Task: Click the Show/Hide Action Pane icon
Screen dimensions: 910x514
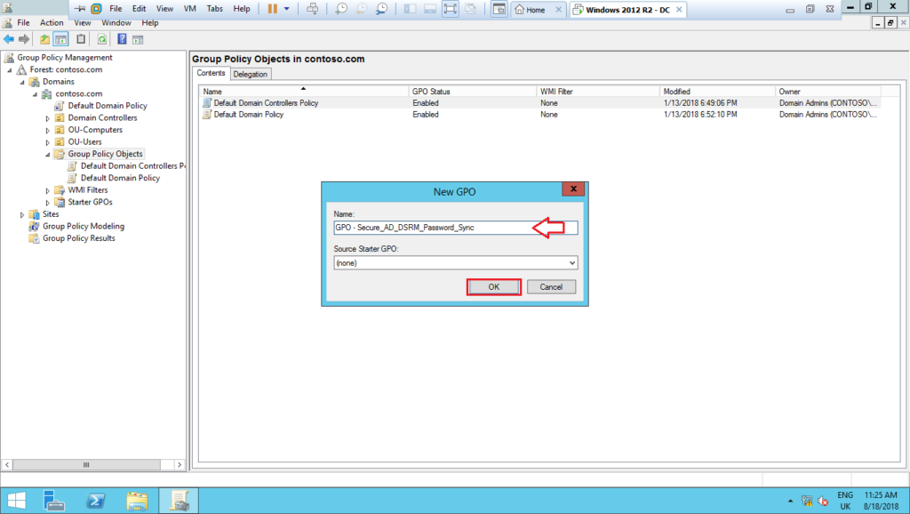Action: (x=138, y=39)
